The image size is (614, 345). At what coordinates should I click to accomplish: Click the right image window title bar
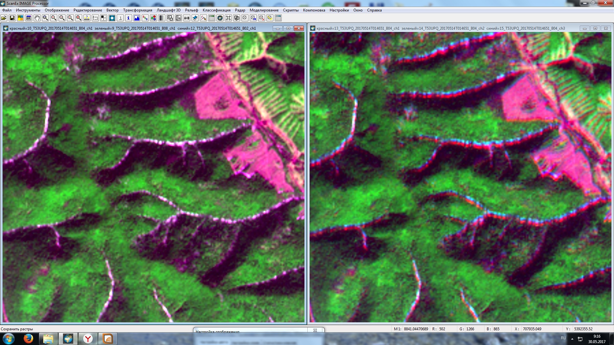tap(441, 28)
